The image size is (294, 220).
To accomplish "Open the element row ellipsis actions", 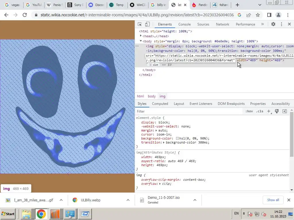I will coord(137,46).
